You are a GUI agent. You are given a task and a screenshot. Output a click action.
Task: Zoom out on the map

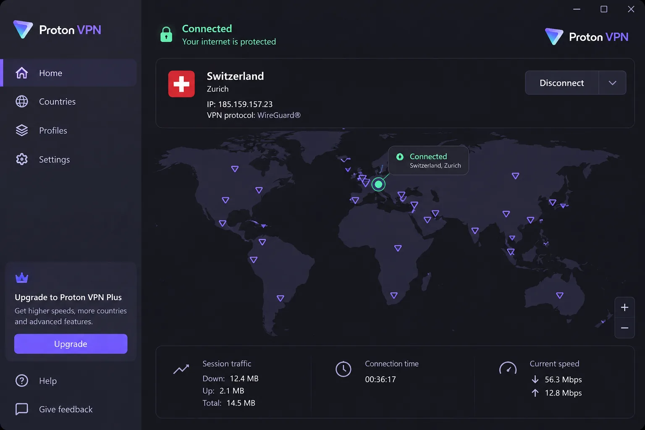click(624, 328)
